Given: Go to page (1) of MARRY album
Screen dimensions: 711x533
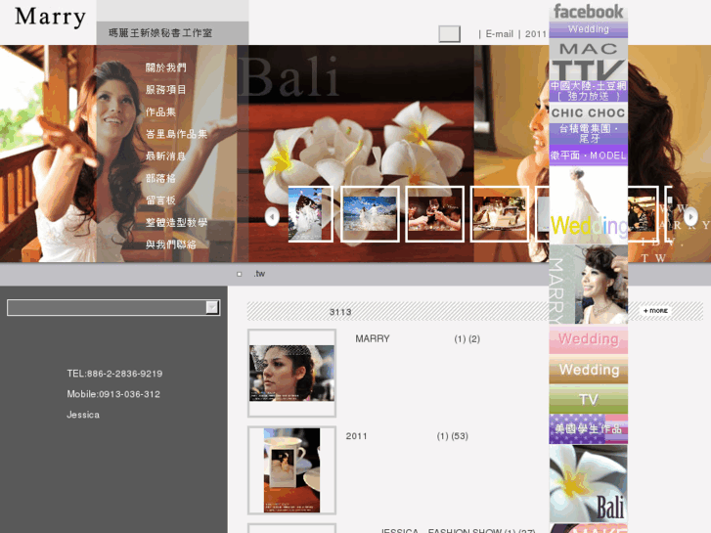Looking at the screenshot, I should (x=460, y=338).
